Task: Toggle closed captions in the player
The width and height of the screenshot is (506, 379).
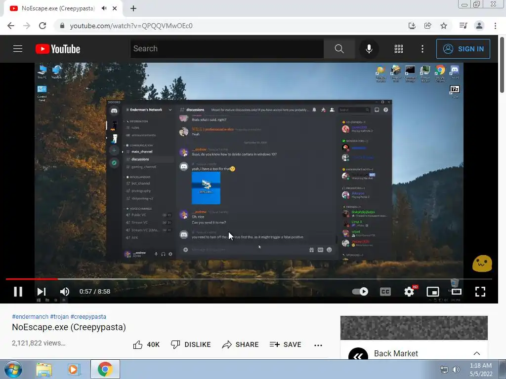Action: point(385,291)
